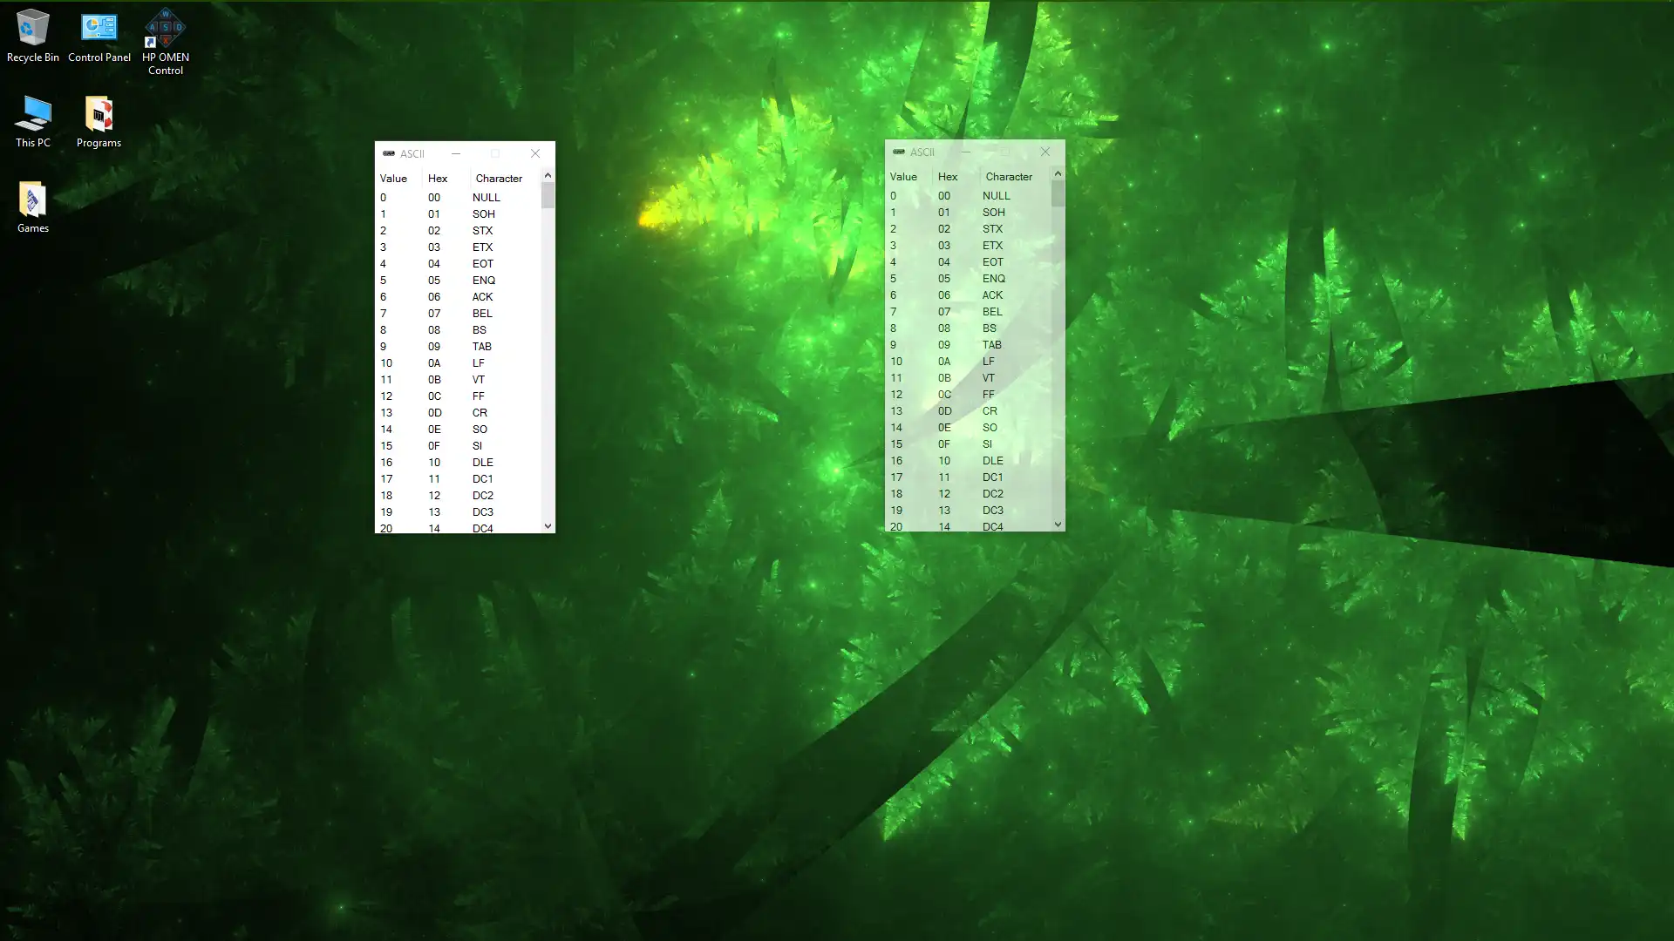1674x941 pixels.
Task: Click DC4 row in left ASCII window
Action: (x=459, y=526)
